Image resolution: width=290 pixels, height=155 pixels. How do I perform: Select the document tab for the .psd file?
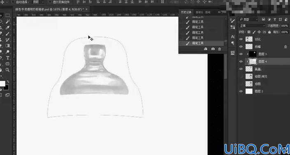[x=49, y=9]
